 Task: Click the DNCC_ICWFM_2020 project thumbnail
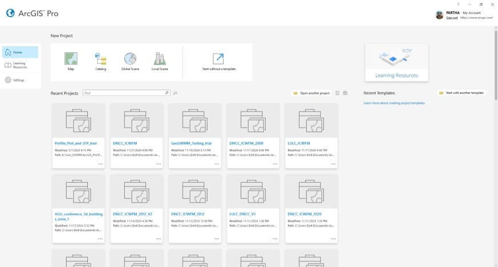(x=311, y=192)
